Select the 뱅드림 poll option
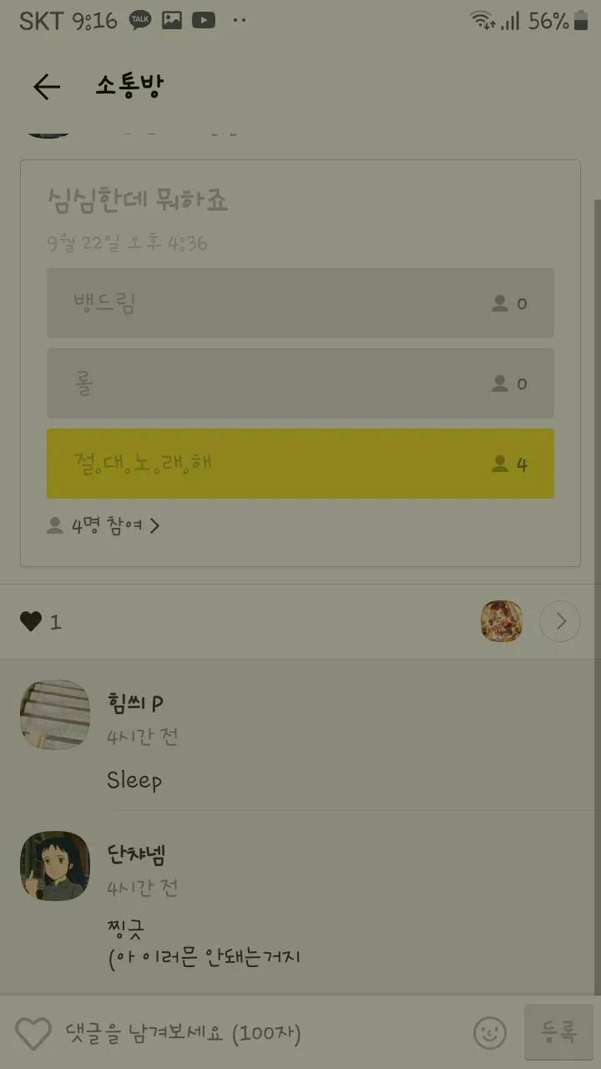The image size is (601, 1069). pos(300,303)
